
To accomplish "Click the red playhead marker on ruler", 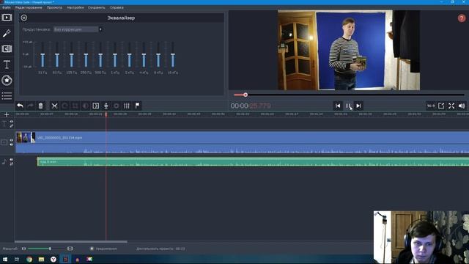I will click(x=106, y=114).
